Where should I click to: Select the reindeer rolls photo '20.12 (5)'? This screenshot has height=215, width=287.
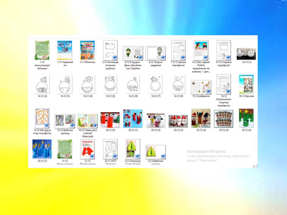[x=224, y=119]
